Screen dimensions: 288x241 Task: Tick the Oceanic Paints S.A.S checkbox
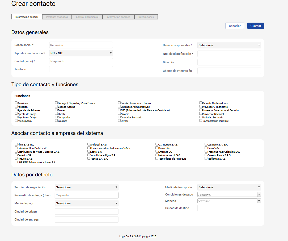[206, 155]
